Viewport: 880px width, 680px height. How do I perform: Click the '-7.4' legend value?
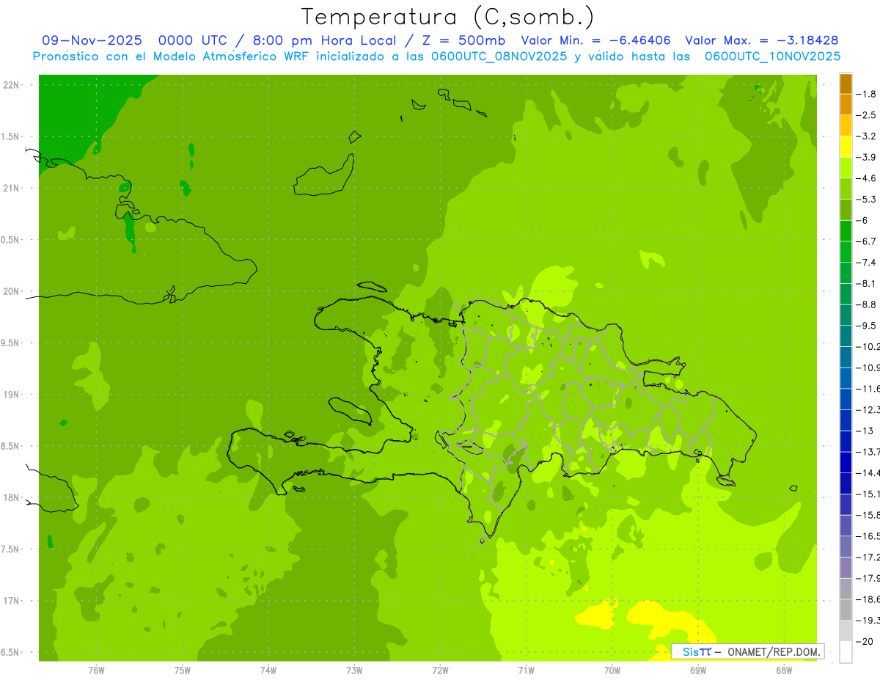(x=868, y=263)
